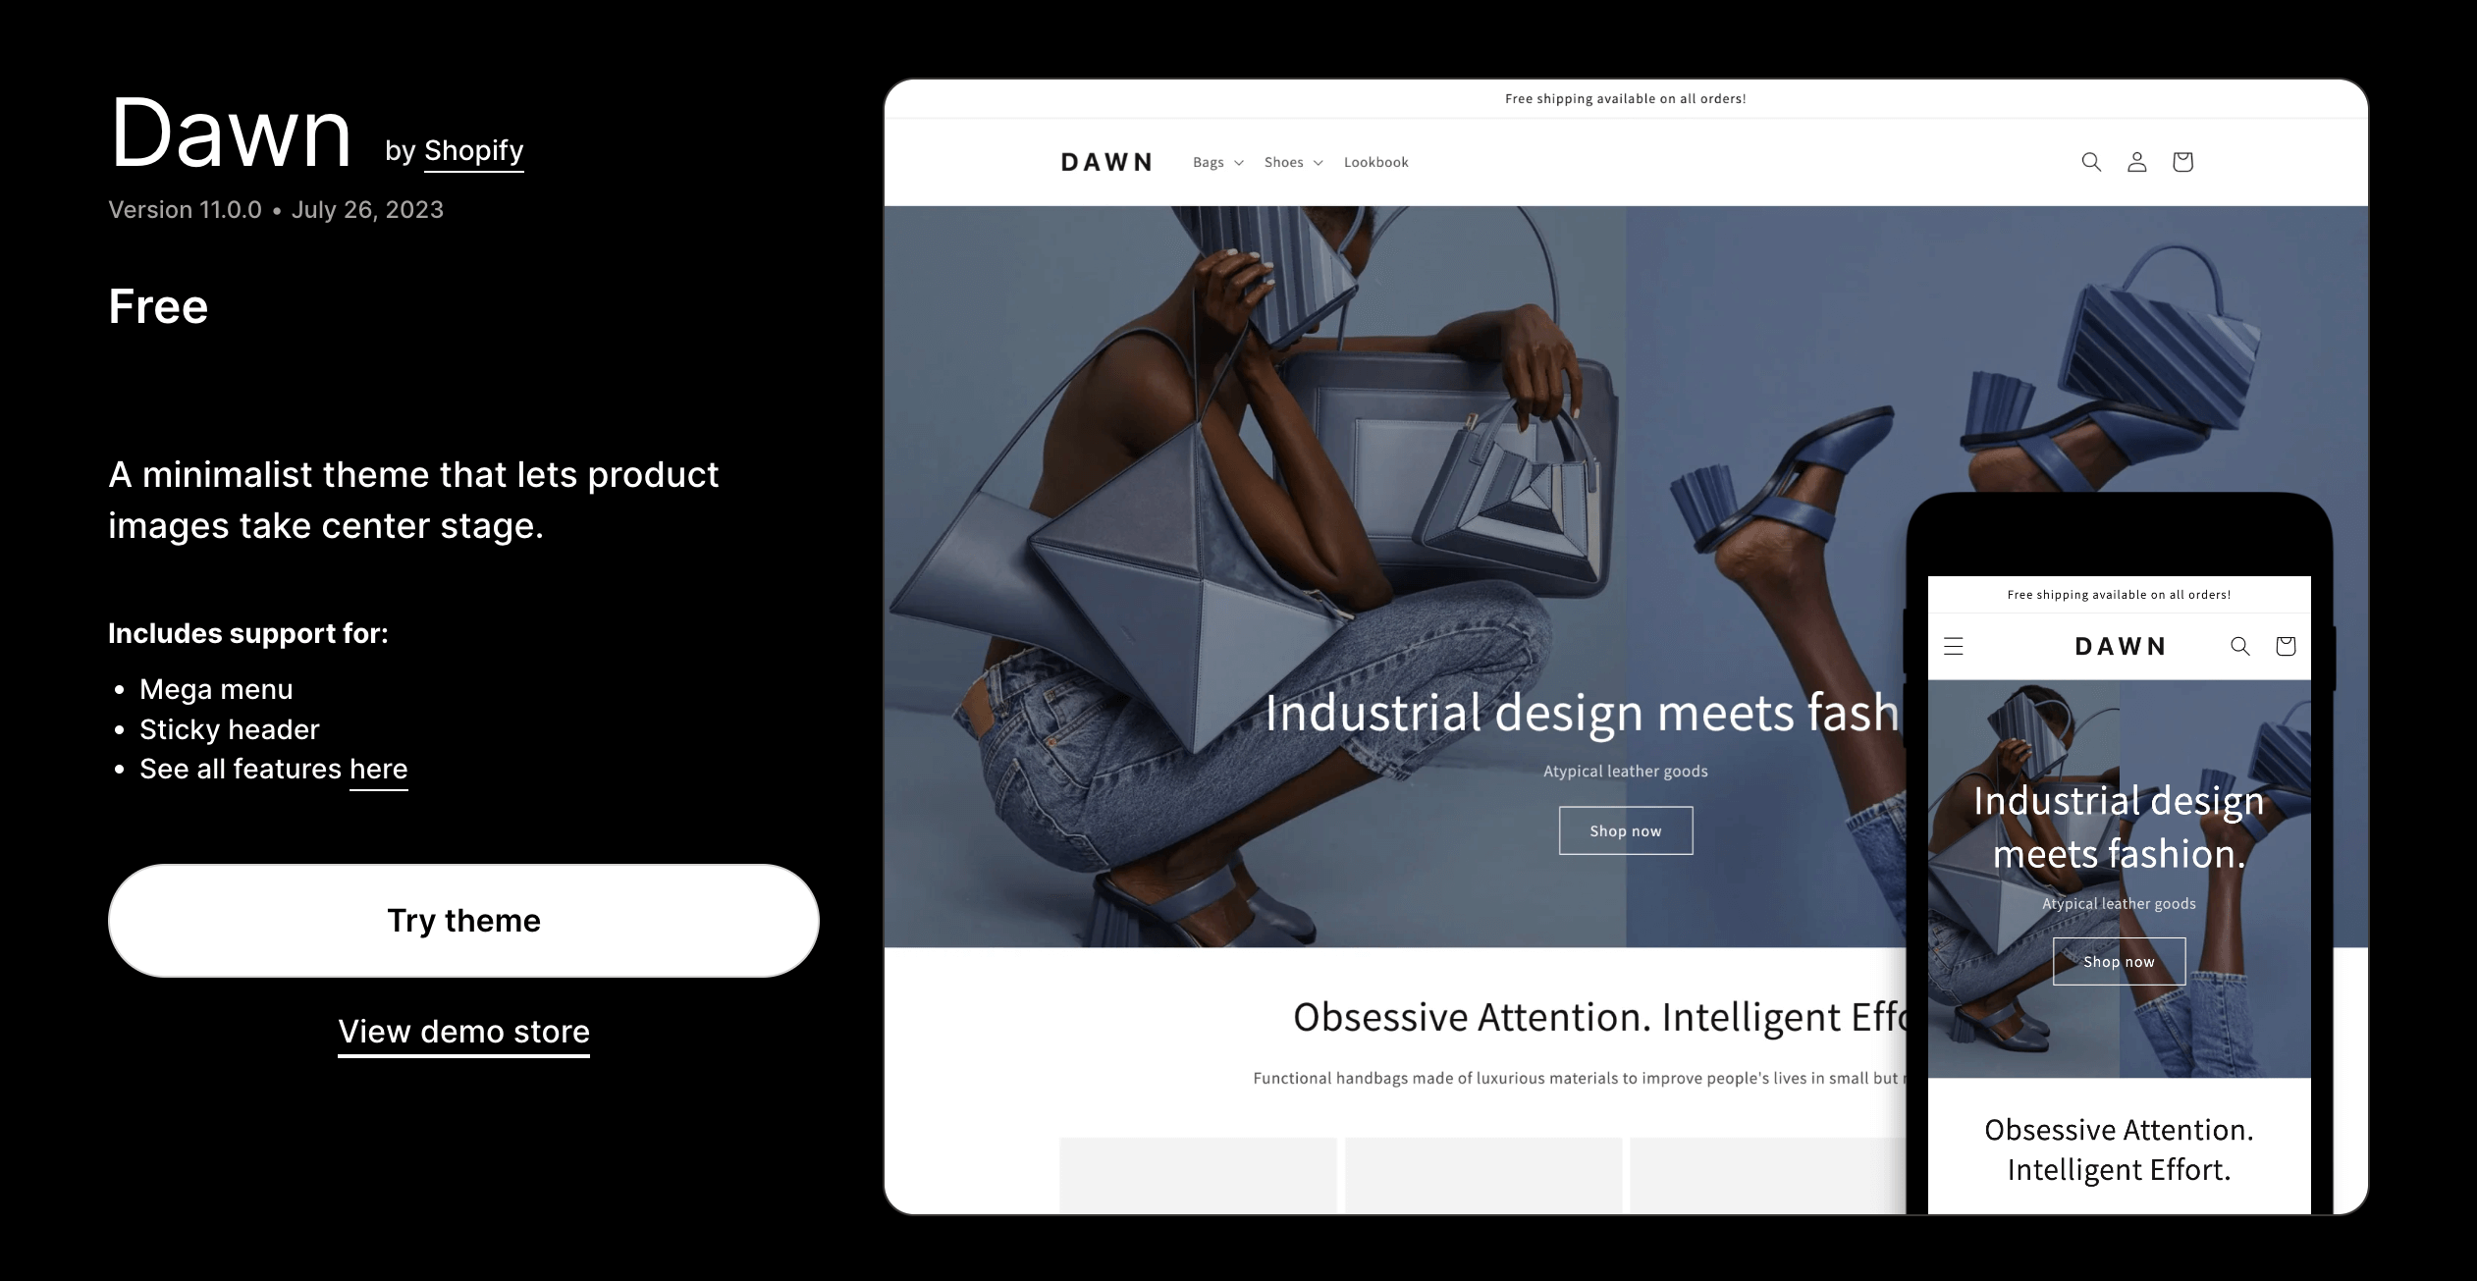
Task: Click the mobile cart icon
Action: pyautogui.click(x=2288, y=645)
